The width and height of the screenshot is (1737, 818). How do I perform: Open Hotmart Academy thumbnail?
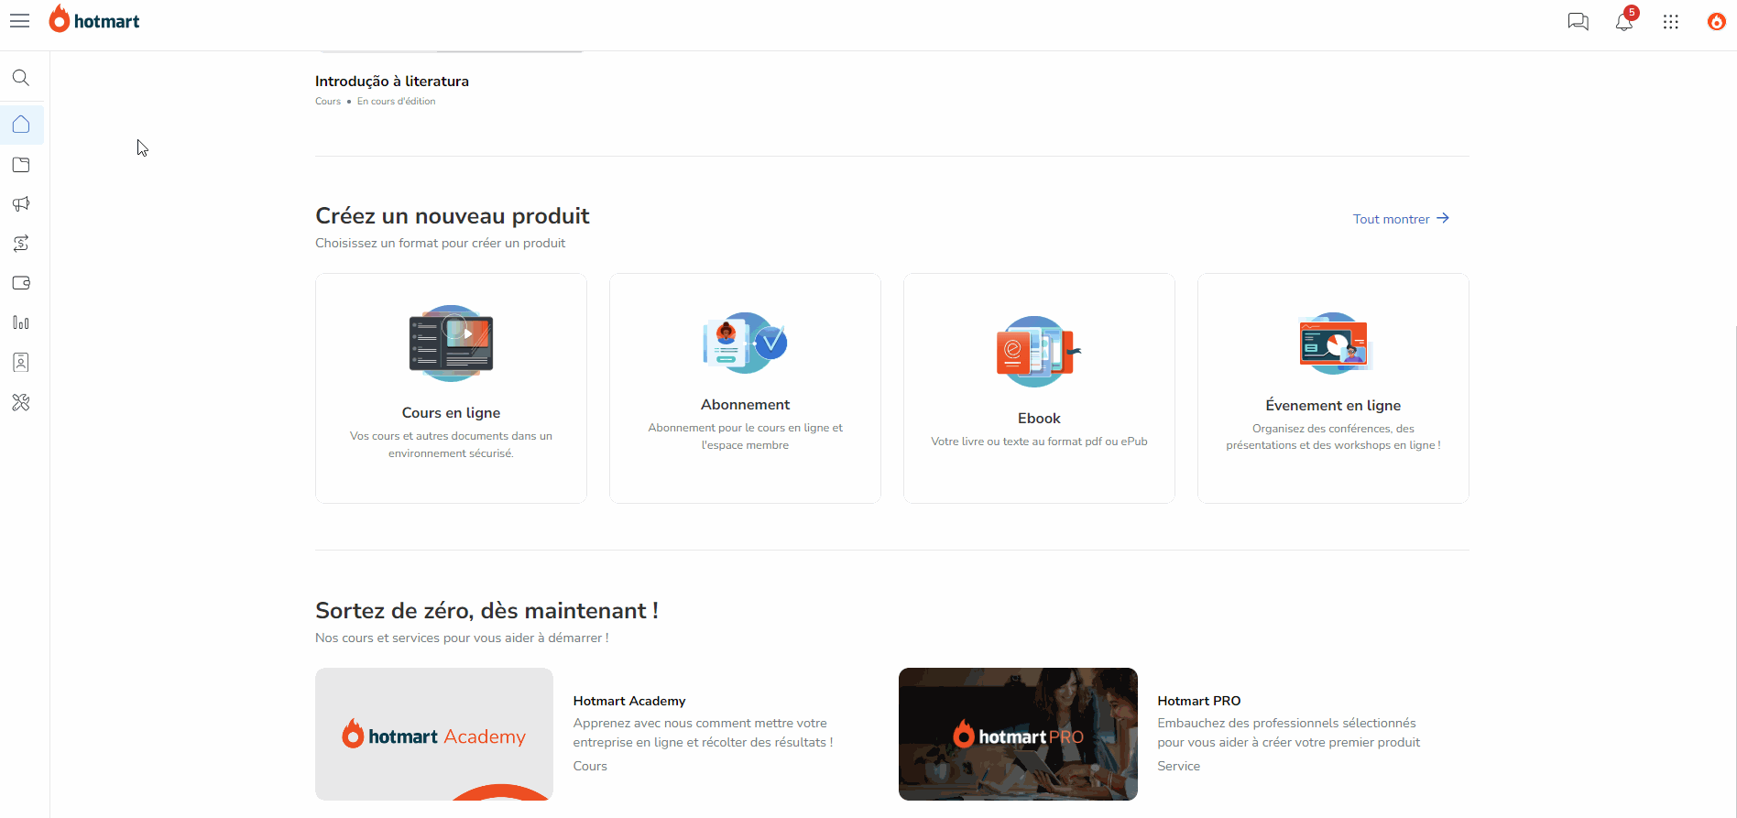[434, 734]
